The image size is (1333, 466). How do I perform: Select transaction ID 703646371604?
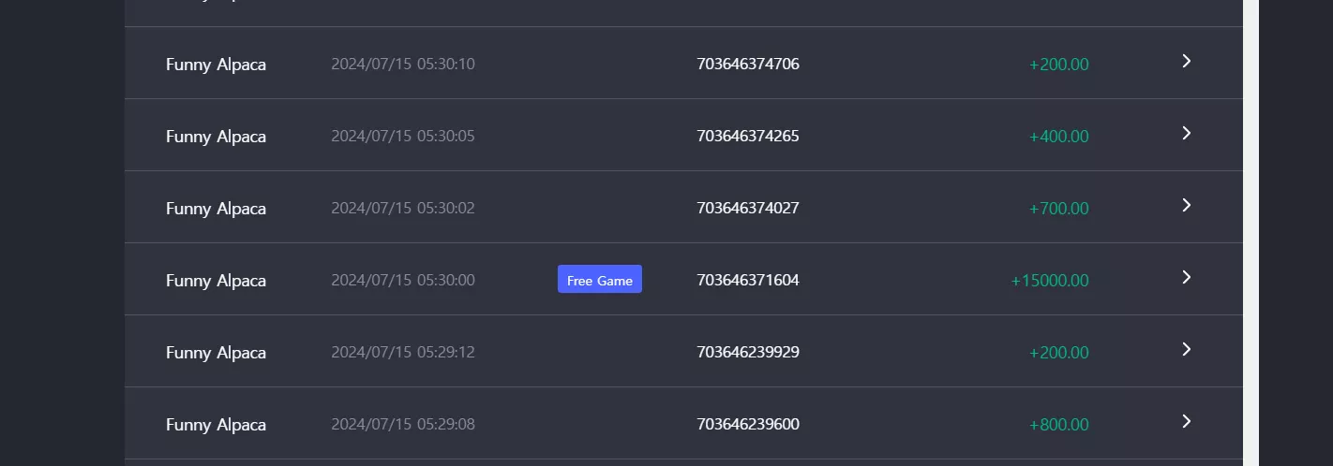click(748, 281)
